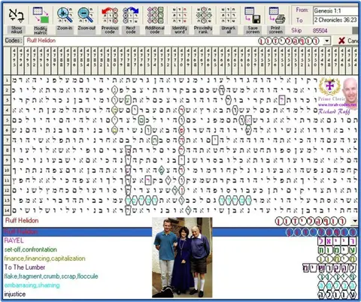Open the dropdown arrow below the matrix
The image size is (361, 302).
point(355,221)
